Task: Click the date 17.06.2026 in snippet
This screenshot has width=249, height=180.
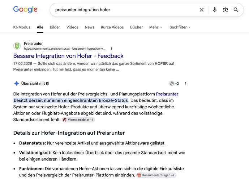Action: point(22,64)
